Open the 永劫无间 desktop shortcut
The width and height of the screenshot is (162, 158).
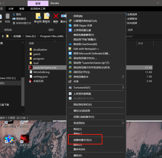tap(25, 140)
